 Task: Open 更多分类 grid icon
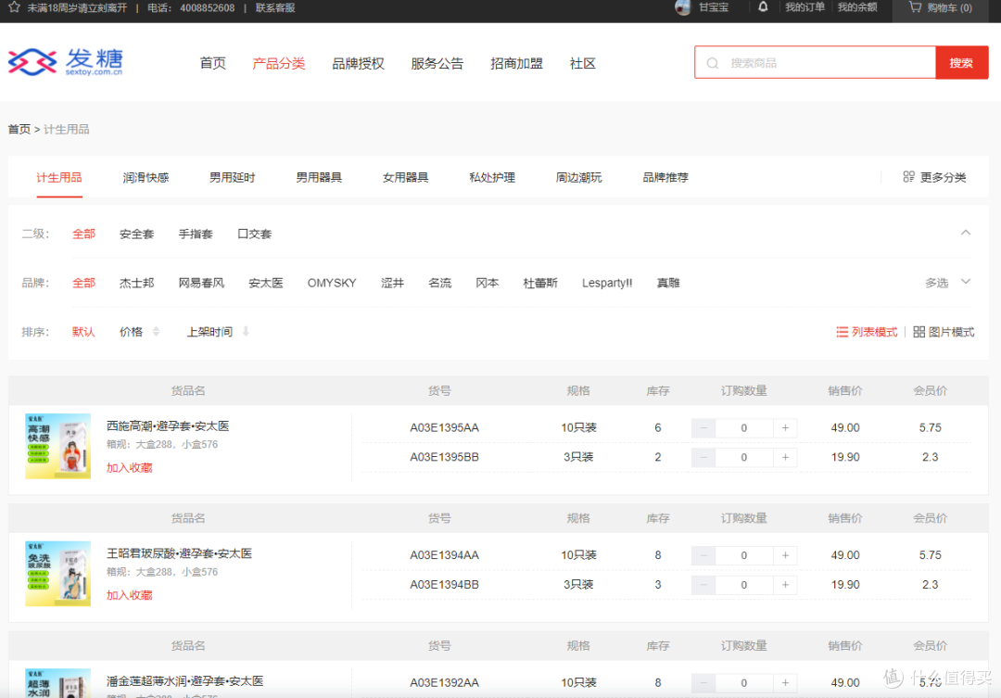pyautogui.click(x=908, y=177)
